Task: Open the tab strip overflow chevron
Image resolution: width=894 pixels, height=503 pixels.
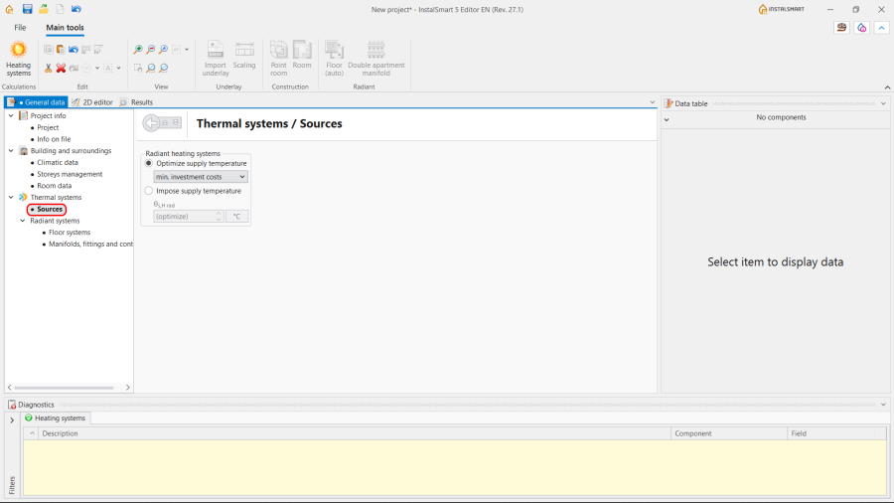Action: [x=653, y=102]
